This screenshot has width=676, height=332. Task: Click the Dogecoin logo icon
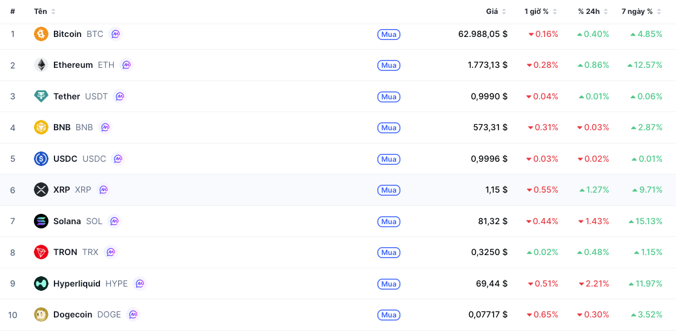pos(41,314)
